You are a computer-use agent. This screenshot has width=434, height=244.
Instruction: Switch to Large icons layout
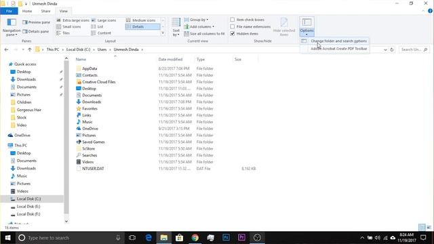104,20
